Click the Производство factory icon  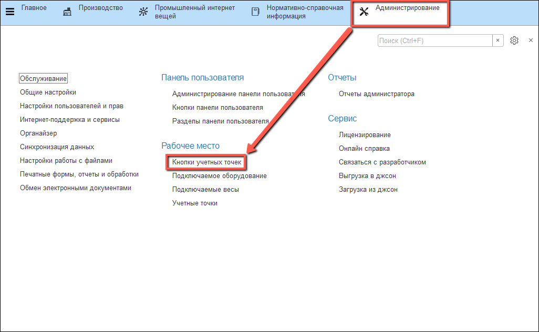tap(67, 12)
